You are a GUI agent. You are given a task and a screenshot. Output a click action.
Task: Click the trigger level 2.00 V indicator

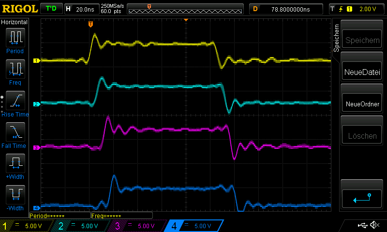click(x=368, y=9)
